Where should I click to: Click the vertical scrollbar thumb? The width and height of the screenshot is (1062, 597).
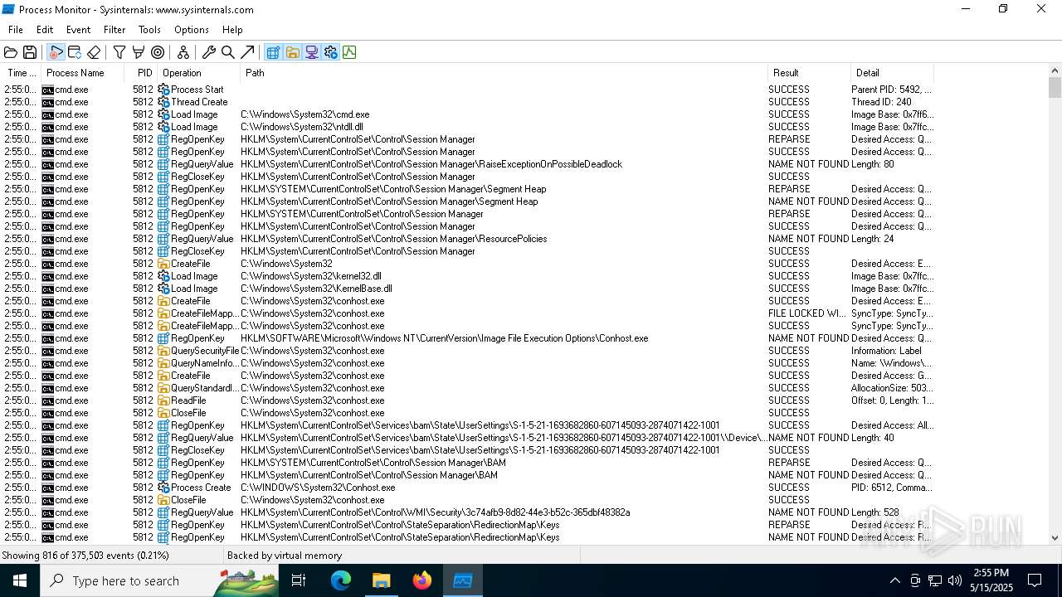(1055, 88)
